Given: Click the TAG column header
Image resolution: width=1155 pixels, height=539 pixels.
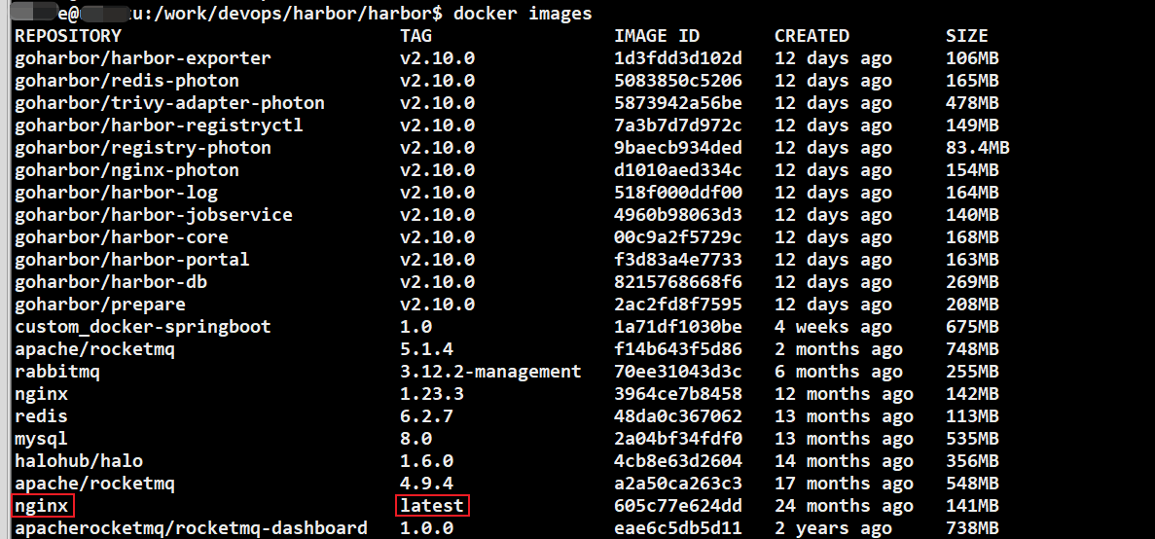Looking at the screenshot, I should (416, 36).
